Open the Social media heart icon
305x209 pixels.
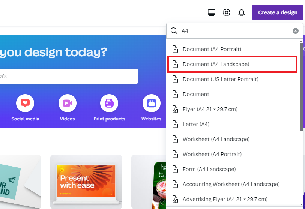(x=25, y=103)
